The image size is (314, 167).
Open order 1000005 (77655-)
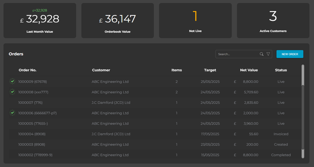coord(33,124)
